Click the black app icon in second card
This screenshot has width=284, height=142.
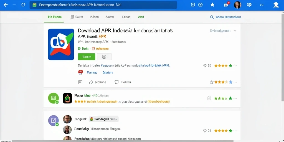coord(67,98)
